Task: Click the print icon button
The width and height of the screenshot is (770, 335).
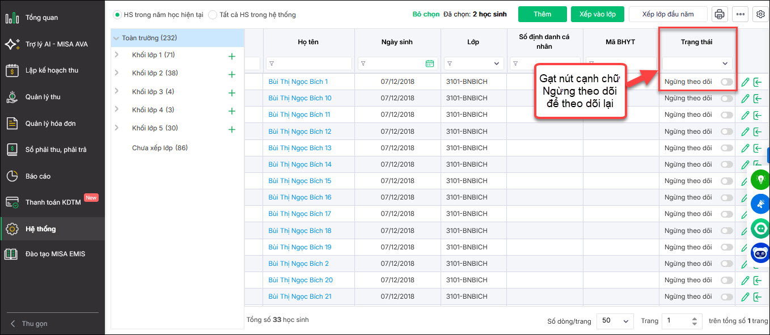Action: click(720, 15)
